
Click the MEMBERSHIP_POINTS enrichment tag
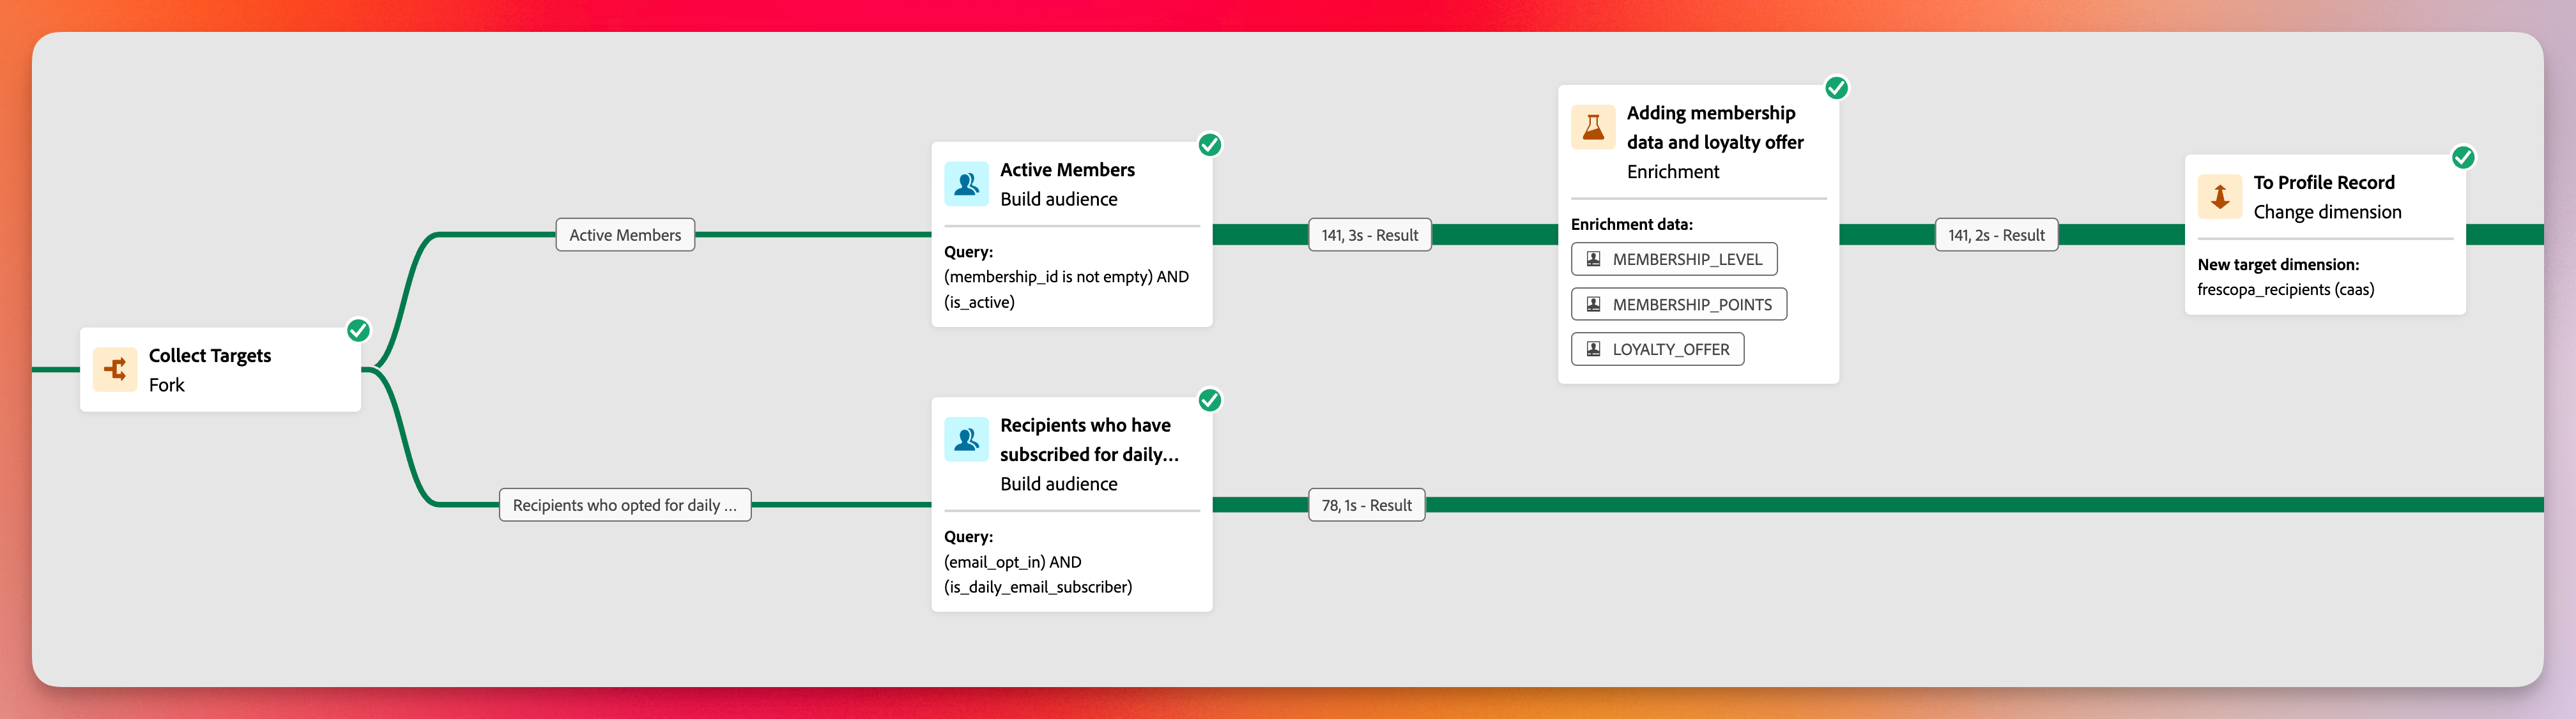pyautogui.click(x=1679, y=304)
